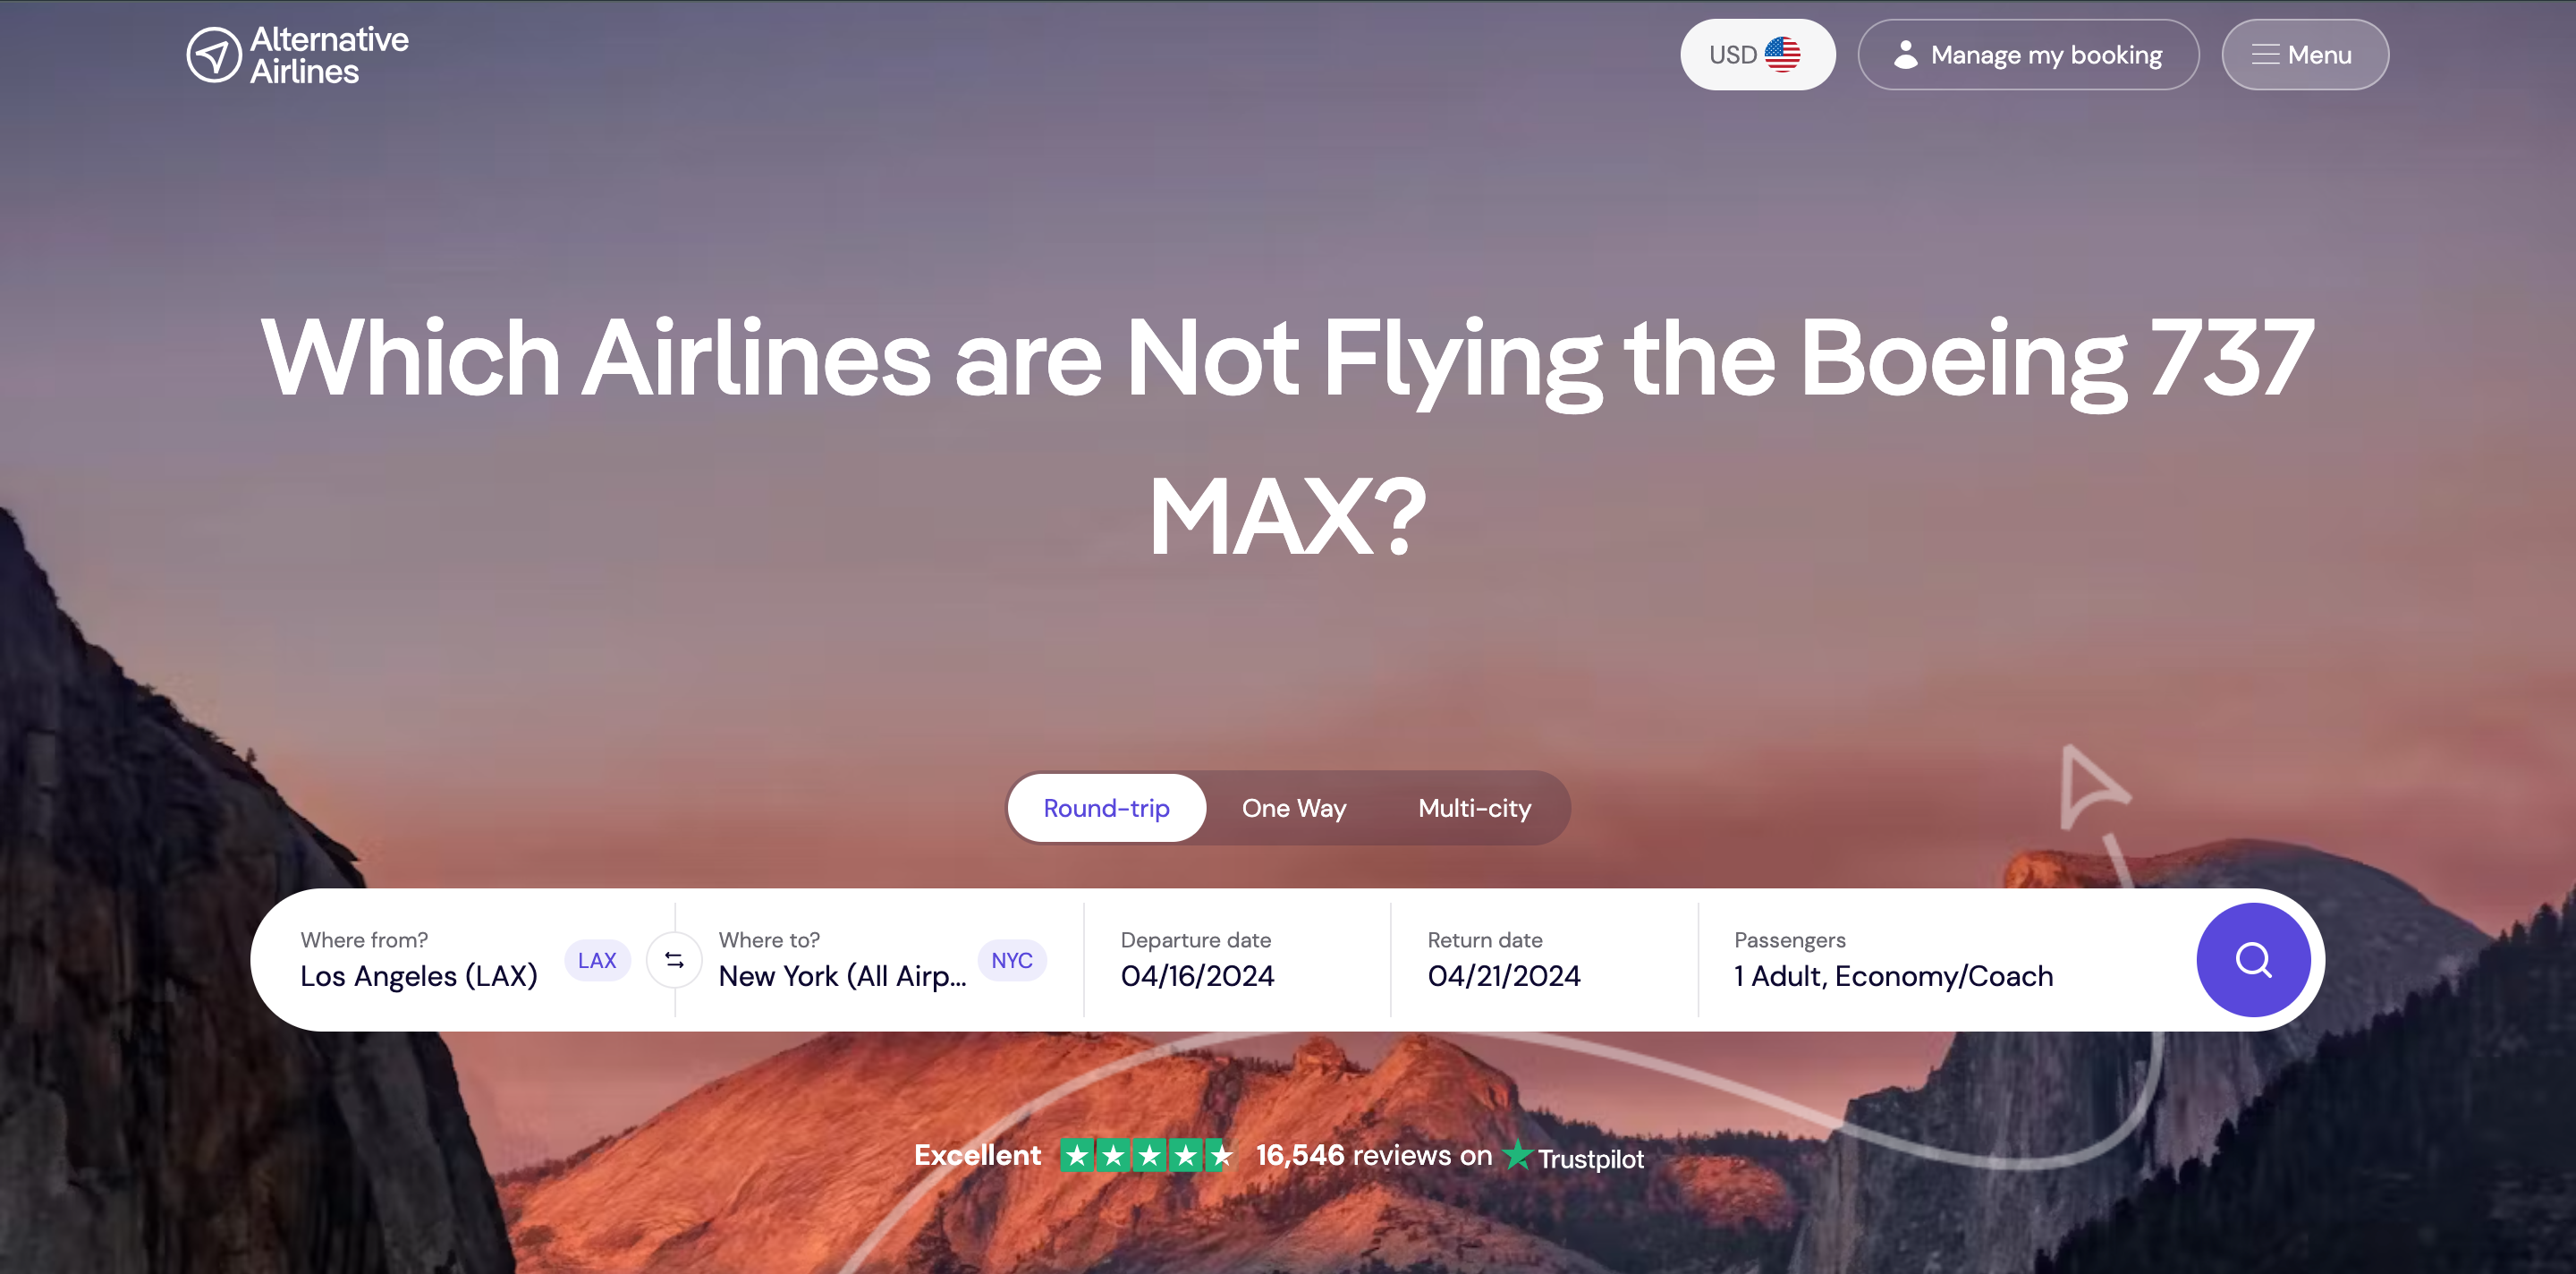2576x1274 pixels.
Task: Select the Round-trip option
Action: click(x=1106, y=808)
